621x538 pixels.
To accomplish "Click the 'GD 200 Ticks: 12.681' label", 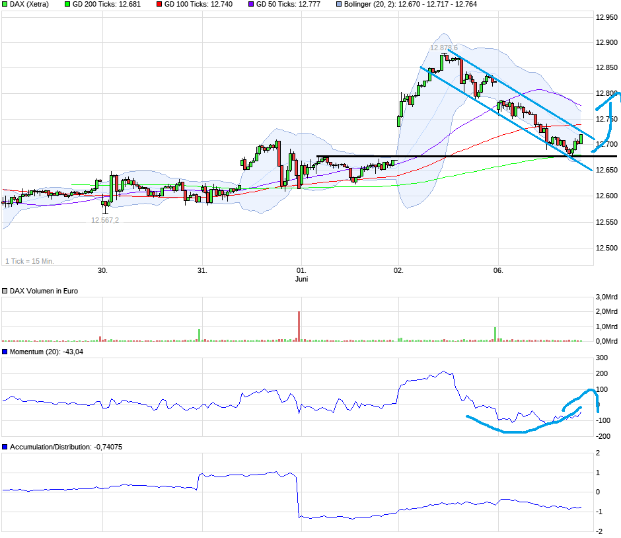I will [x=106, y=5].
